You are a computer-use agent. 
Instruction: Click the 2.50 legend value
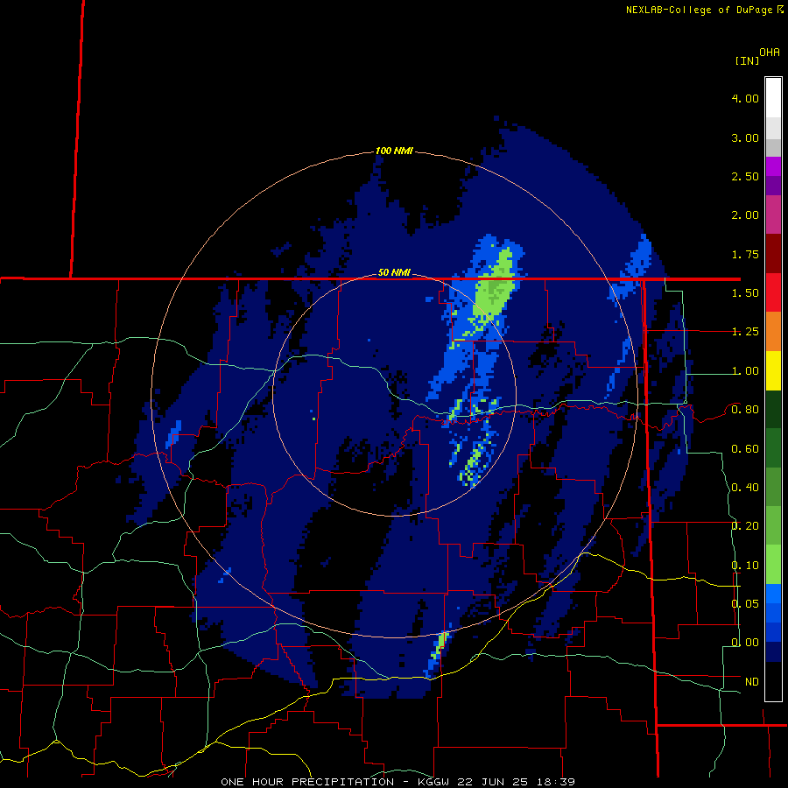(745, 176)
